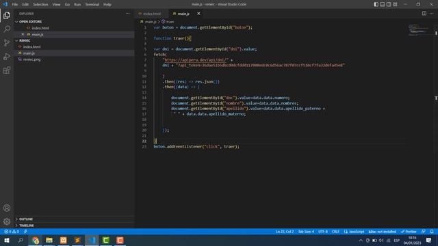This screenshot has width=438, height=246.
Task: Split the editor to the right
Action: coord(424,14)
